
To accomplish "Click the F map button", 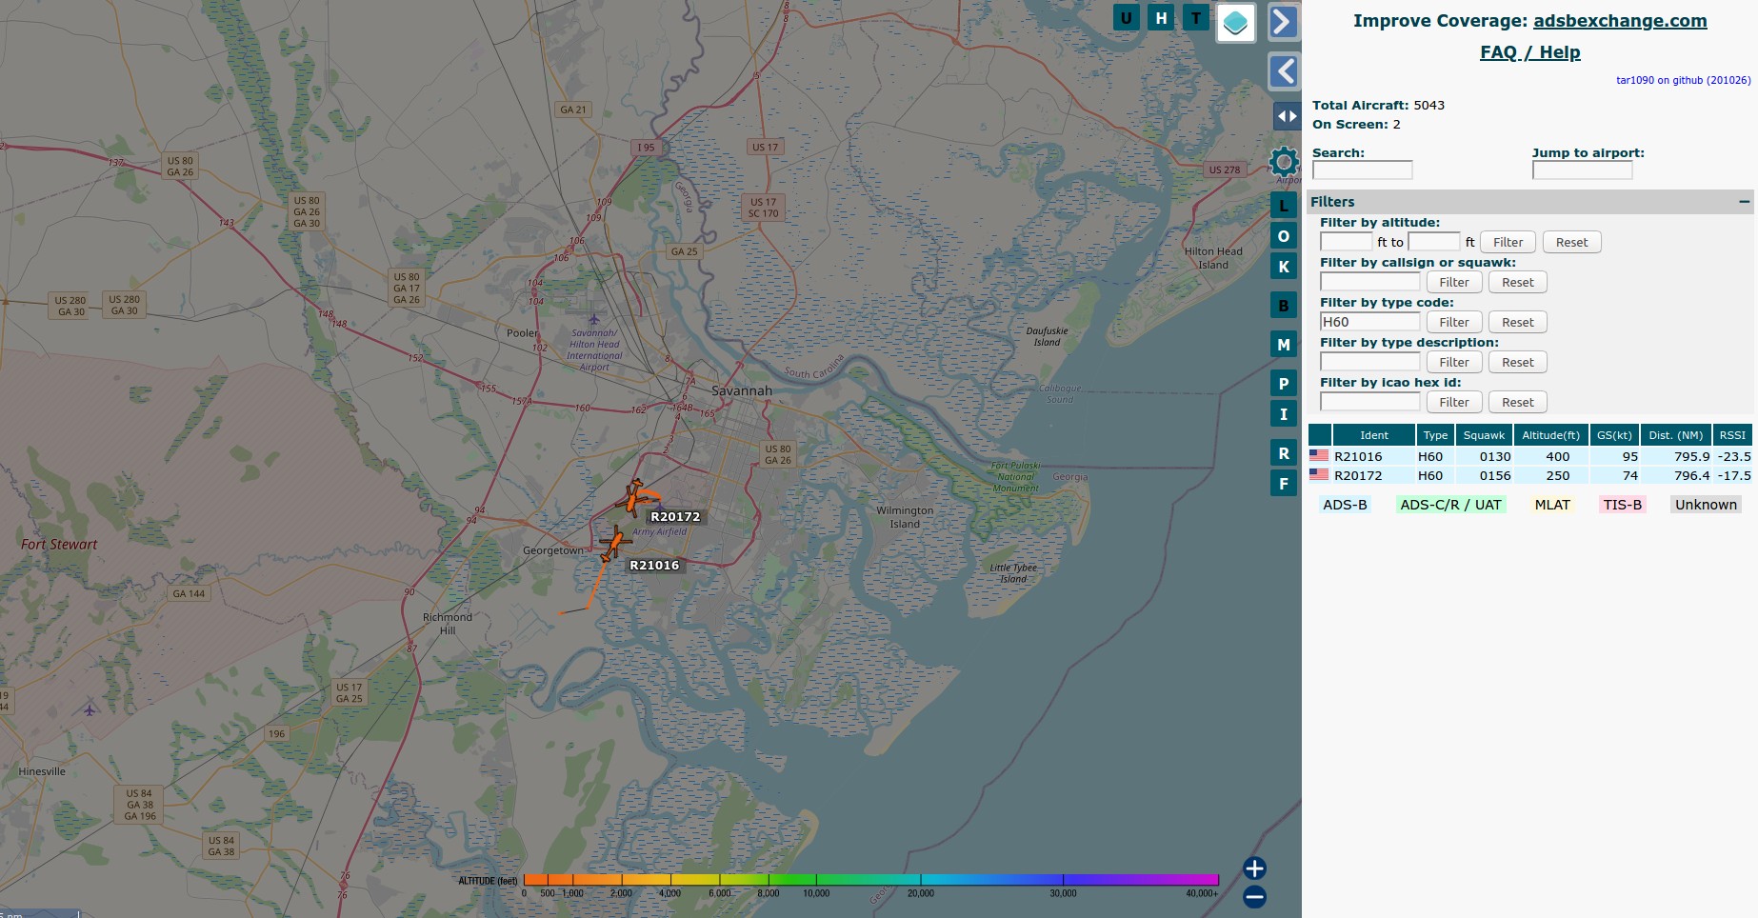I will tap(1284, 484).
